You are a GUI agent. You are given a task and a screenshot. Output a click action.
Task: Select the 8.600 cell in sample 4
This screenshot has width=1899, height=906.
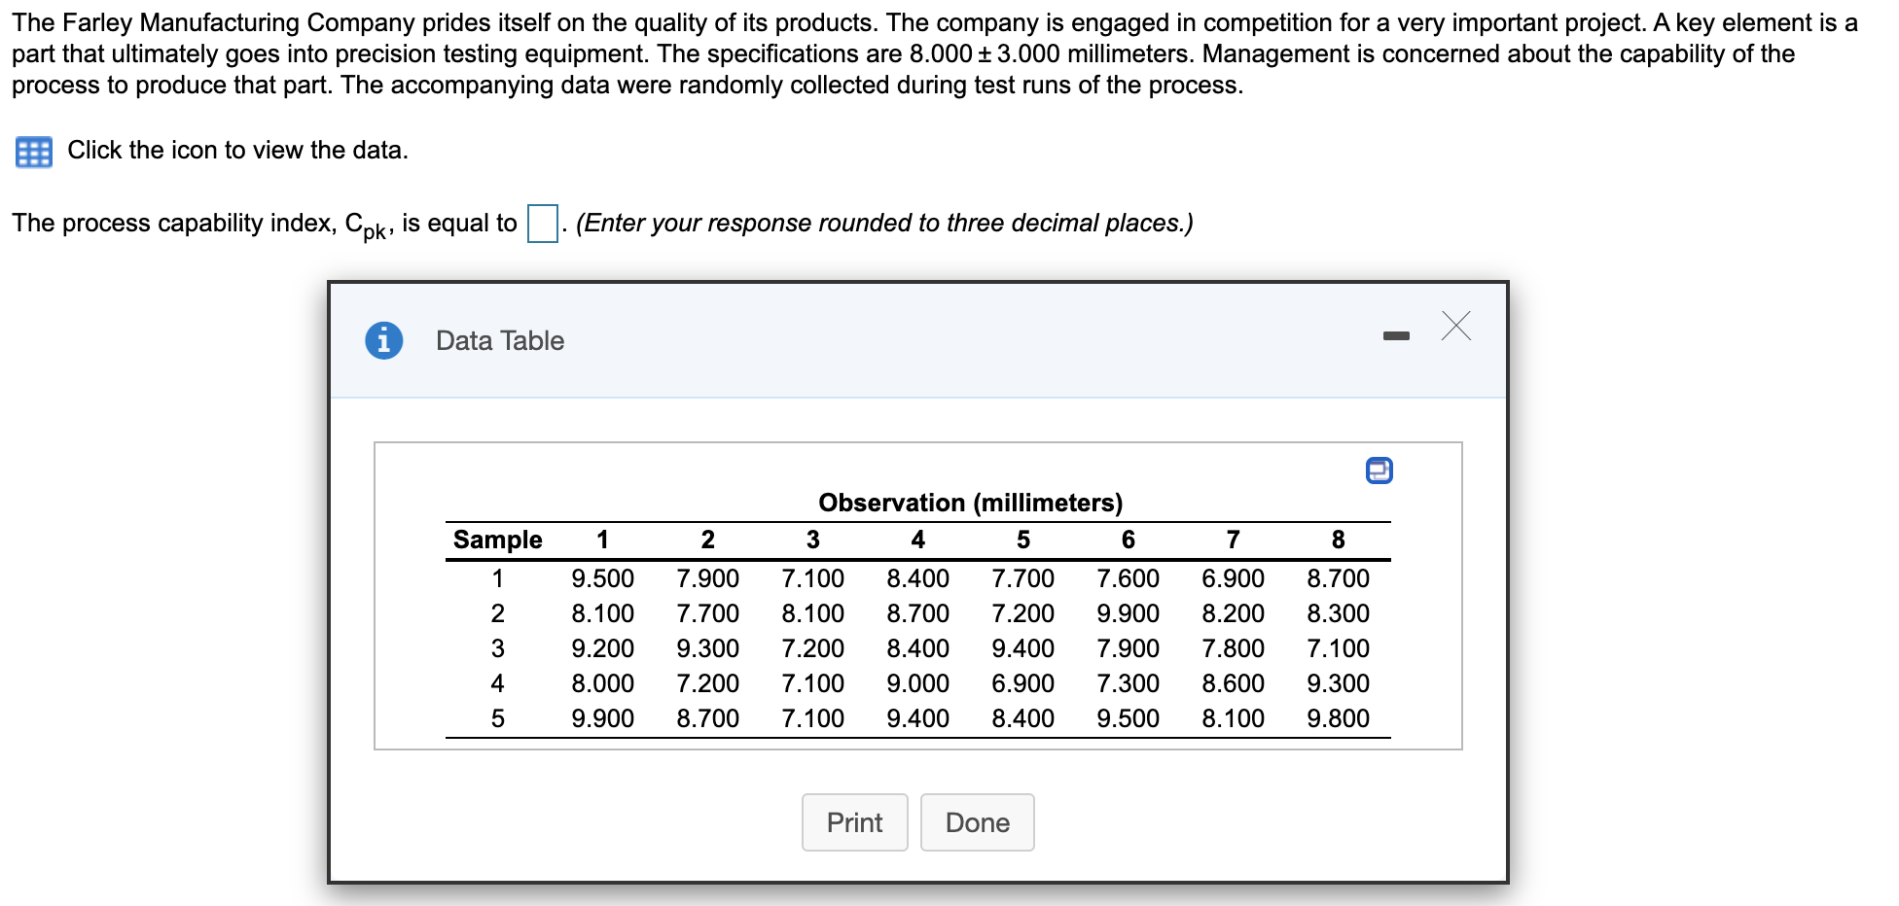click(1233, 683)
